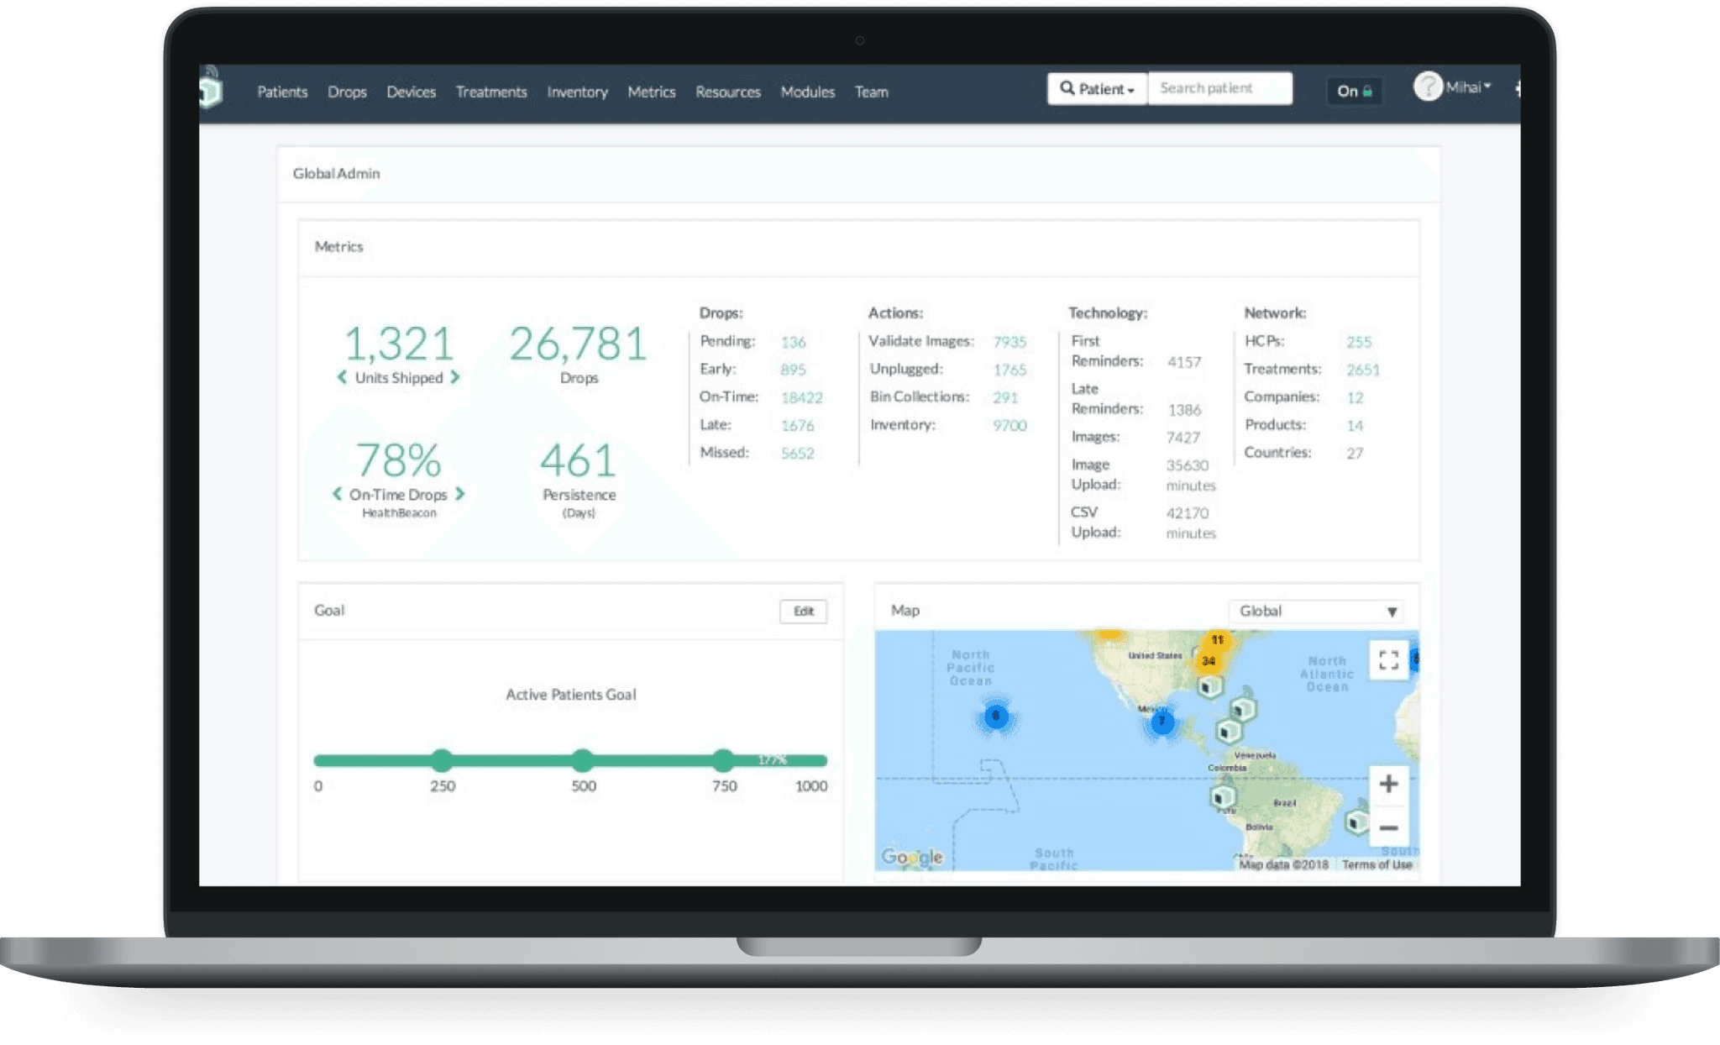This screenshot has width=1720, height=1045.
Task: Click the user avatar icon beside Mihai
Action: click(1428, 87)
